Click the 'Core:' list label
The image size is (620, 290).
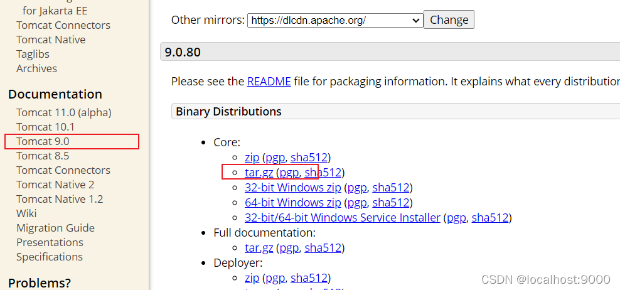(227, 142)
